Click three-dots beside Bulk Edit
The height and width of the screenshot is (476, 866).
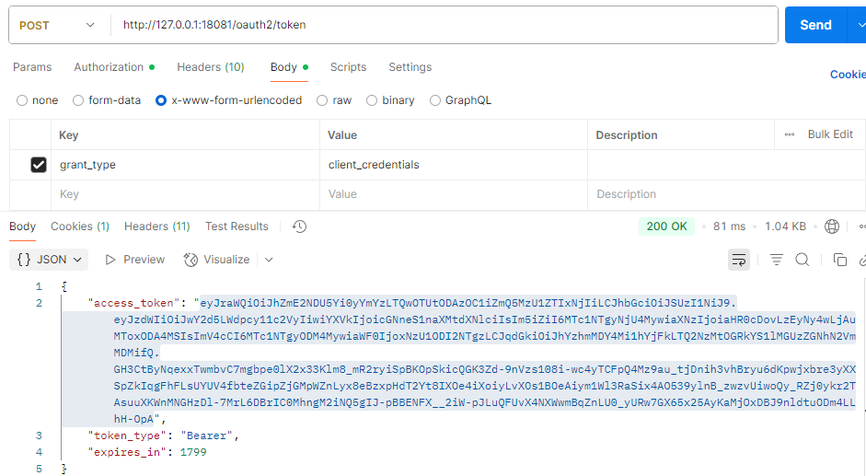[x=790, y=134]
